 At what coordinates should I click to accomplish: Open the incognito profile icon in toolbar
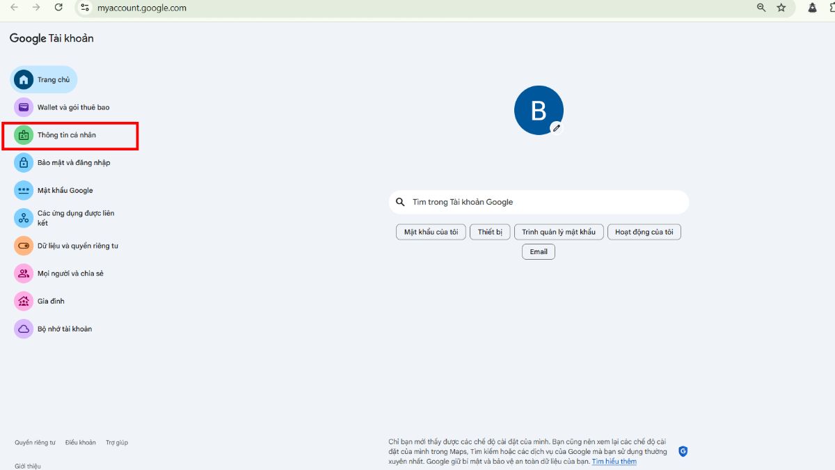(x=812, y=8)
